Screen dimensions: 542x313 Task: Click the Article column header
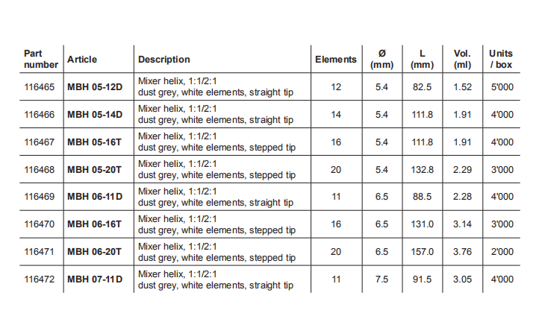(x=82, y=60)
